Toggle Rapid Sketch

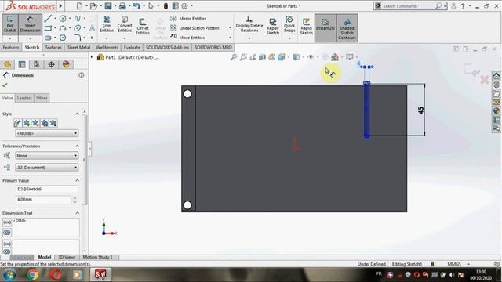pos(306,26)
